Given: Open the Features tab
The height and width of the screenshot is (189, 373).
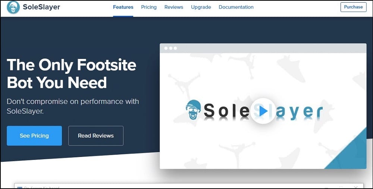Looking at the screenshot, I should tap(123, 7).
